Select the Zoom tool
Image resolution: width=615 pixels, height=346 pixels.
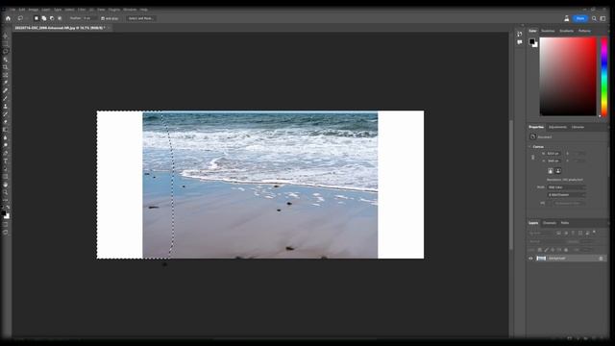pyautogui.click(x=6, y=192)
